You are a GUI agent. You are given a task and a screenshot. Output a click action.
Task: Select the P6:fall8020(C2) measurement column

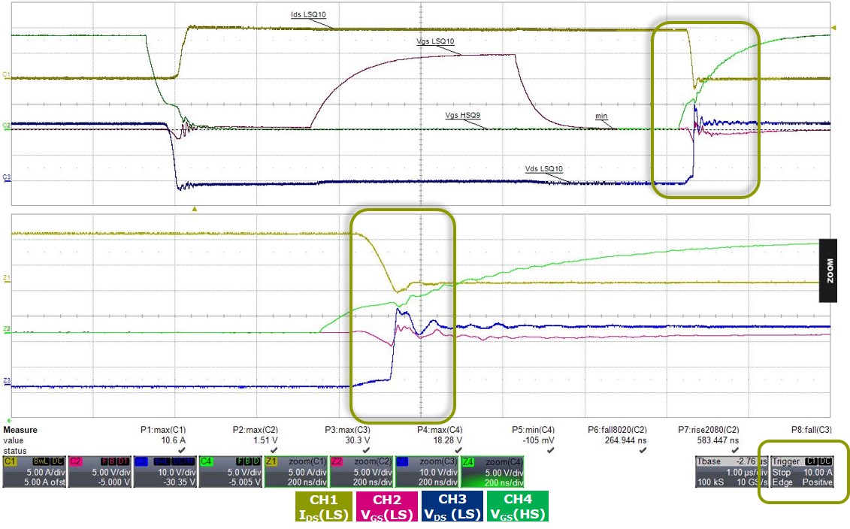(617, 431)
